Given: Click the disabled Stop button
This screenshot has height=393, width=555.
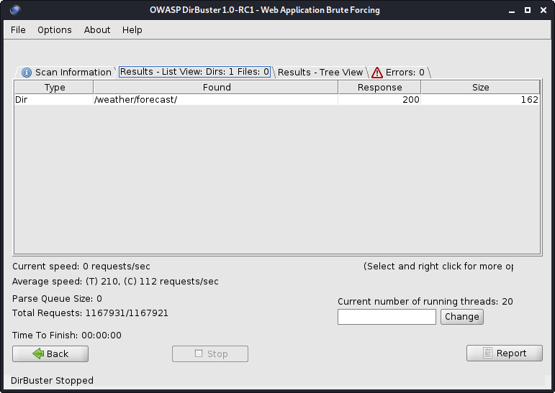Looking at the screenshot, I should [210, 353].
